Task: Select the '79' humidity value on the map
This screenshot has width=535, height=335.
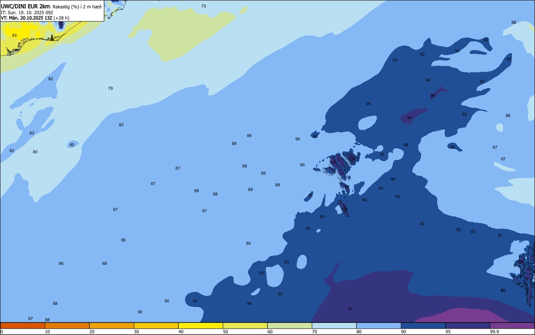Action: click(x=110, y=89)
